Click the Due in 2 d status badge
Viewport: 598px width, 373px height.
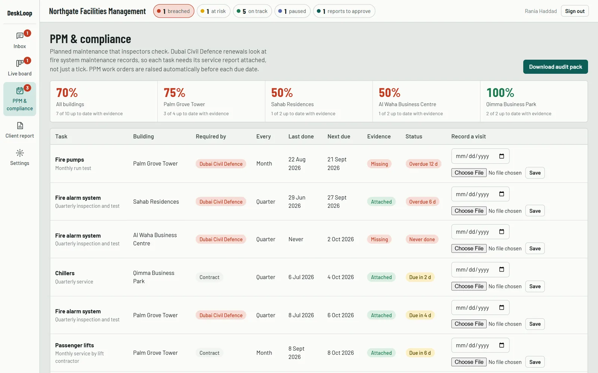point(420,277)
